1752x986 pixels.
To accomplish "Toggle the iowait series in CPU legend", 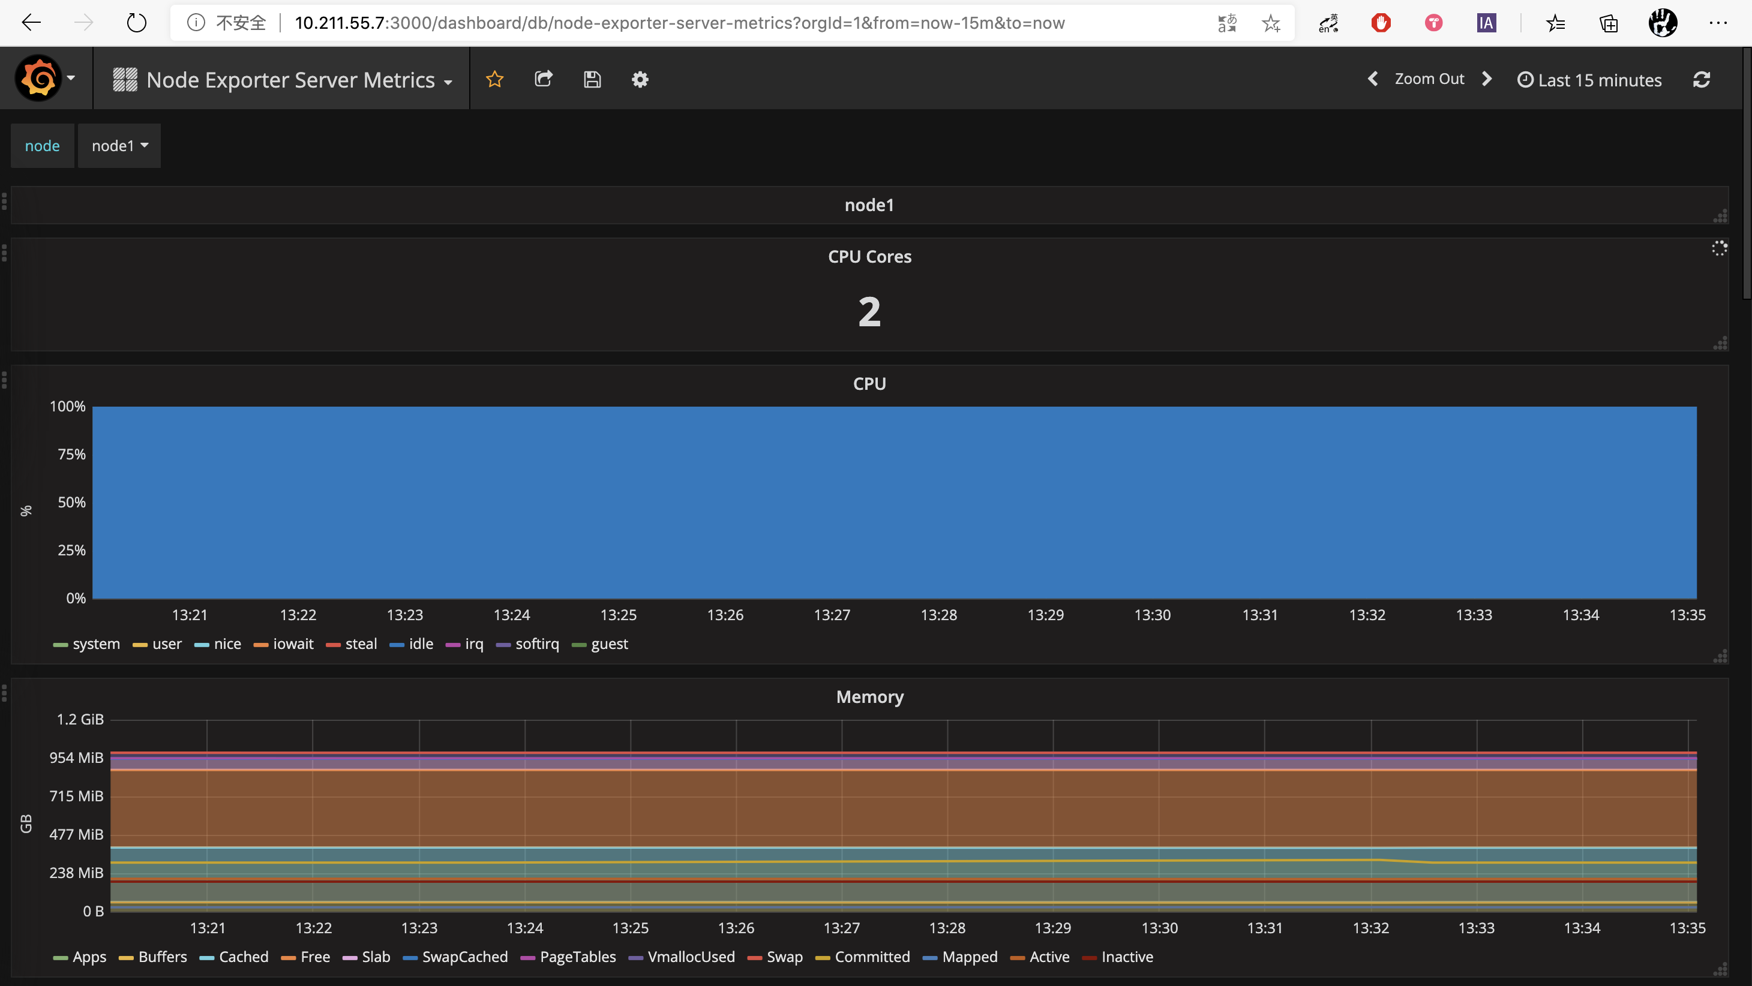I will tap(293, 644).
